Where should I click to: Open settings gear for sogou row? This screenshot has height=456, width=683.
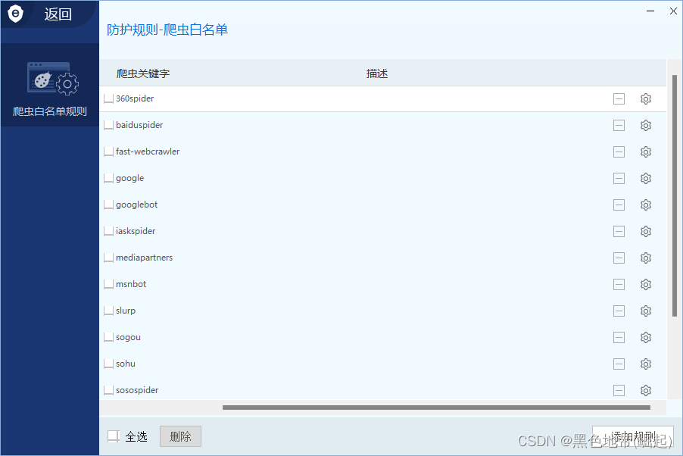click(646, 337)
